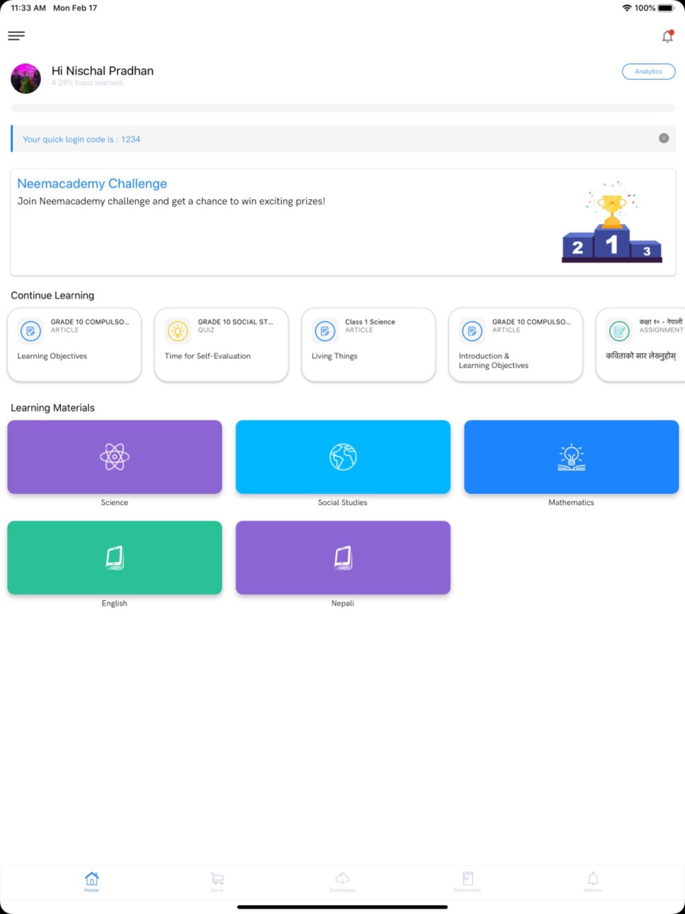Open the Science atom tile
This screenshot has height=914, width=685.
[114, 457]
